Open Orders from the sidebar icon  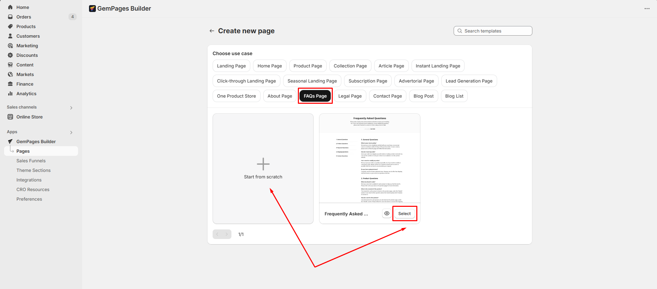10,17
